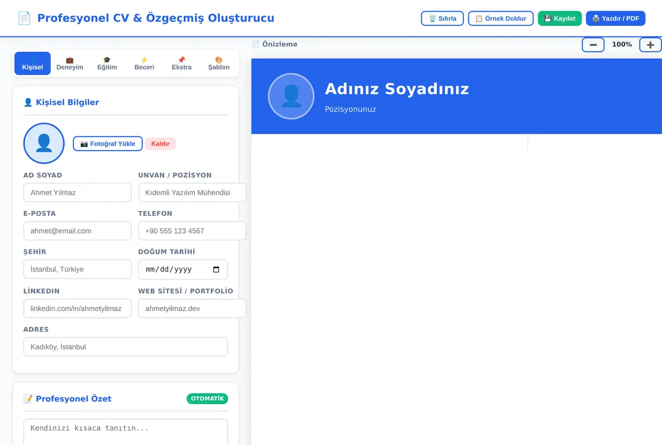Switch to the Deneyim tab
The width and height of the screenshot is (662, 445).
click(x=70, y=63)
